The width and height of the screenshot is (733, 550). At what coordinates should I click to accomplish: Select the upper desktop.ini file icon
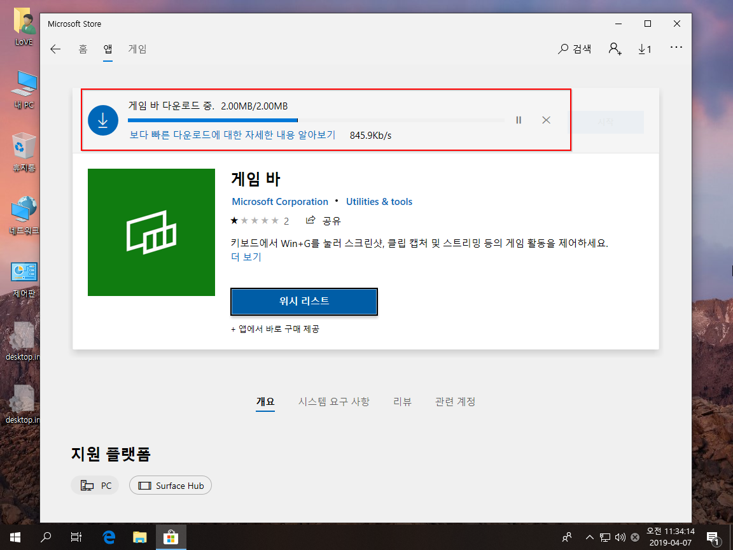(22, 341)
